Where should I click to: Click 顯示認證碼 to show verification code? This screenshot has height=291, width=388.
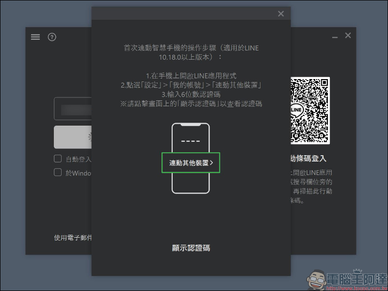point(191,248)
